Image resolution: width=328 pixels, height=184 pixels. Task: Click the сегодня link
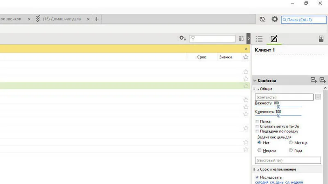coord(262,182)
